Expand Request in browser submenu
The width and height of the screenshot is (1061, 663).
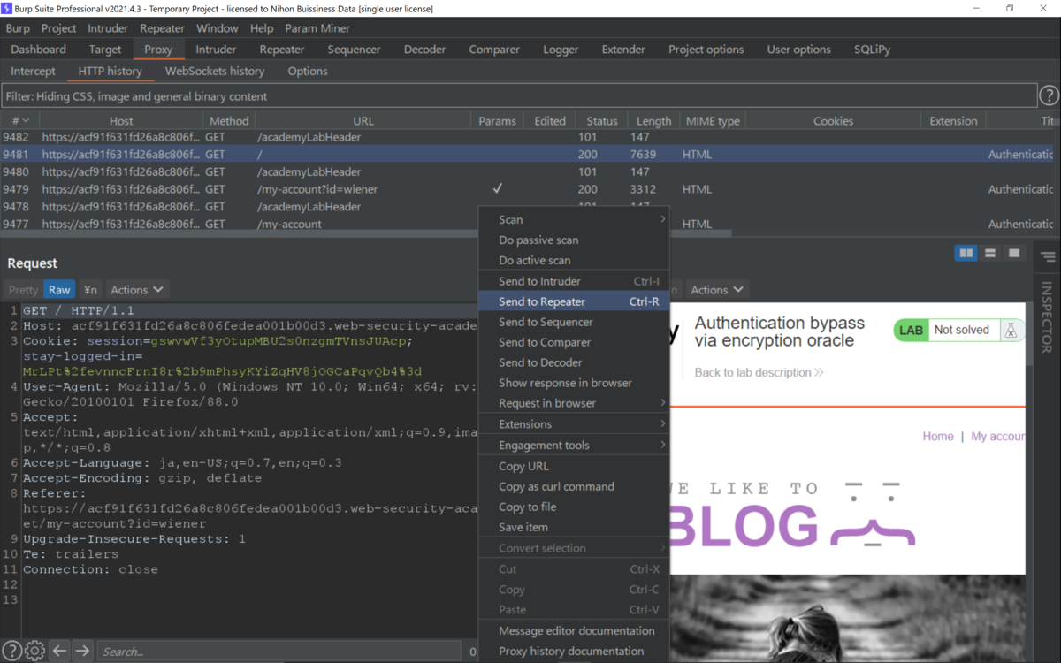point(573,403)
